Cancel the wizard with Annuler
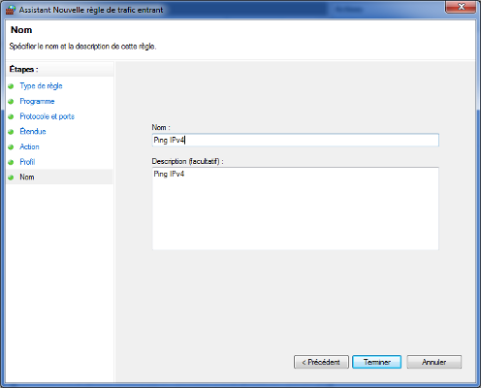Viewport: 481px width, 388px height. (434, 362)
